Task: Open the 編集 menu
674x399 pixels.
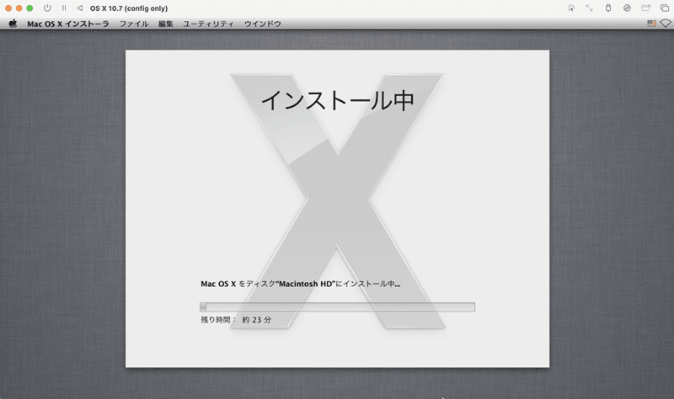Action: click(165, 24)
